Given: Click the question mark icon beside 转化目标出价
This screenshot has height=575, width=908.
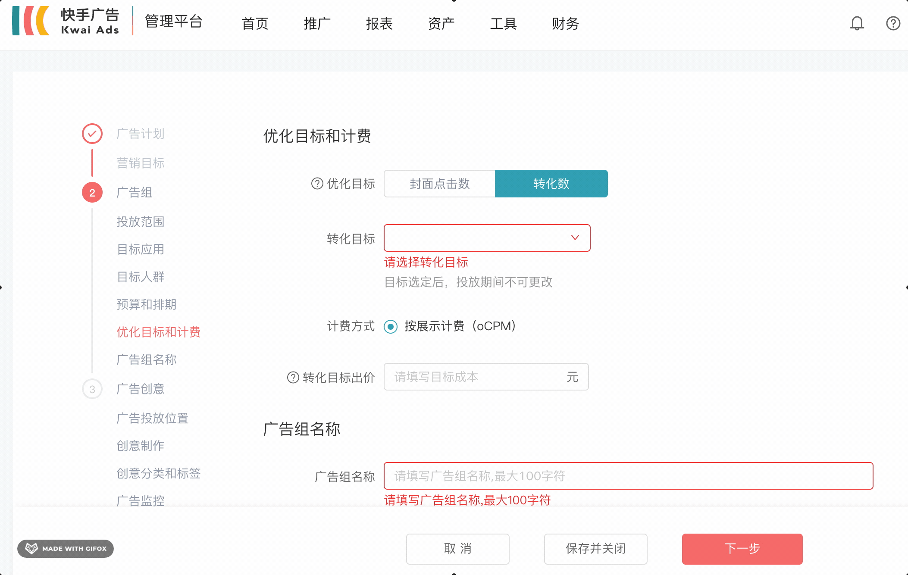Looking at the screenshot, I should (292, 377).
